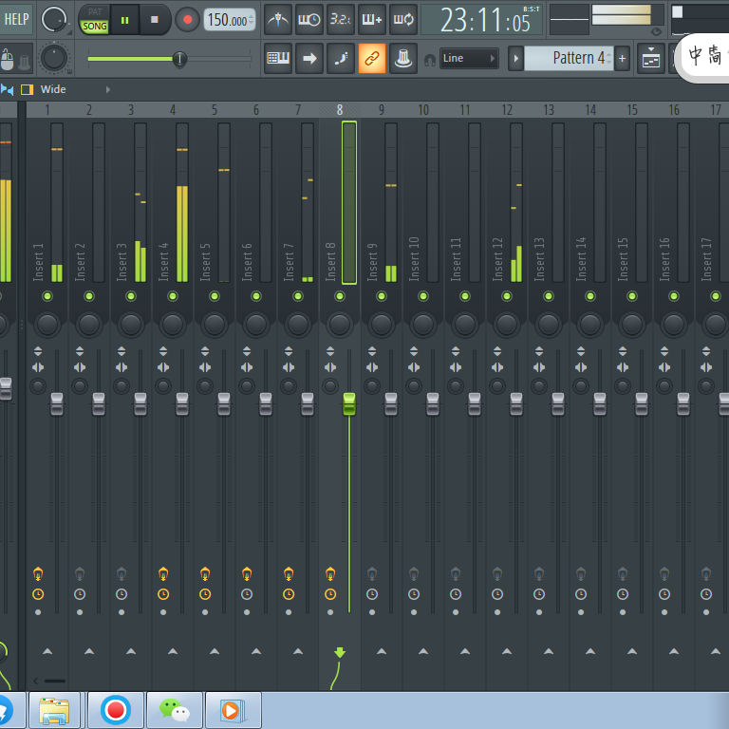Toggle typing keyboard to piano icon

(278, 58)
